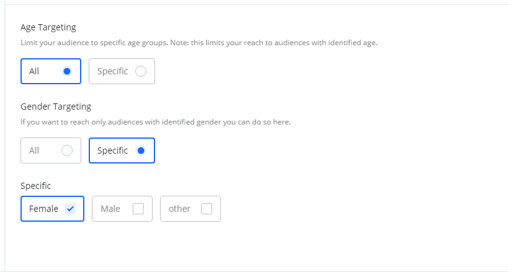This screenshot has width=508, height=275.
Task: Select the 'Specific' radio circle under Age Targeting
Action: 140,71
